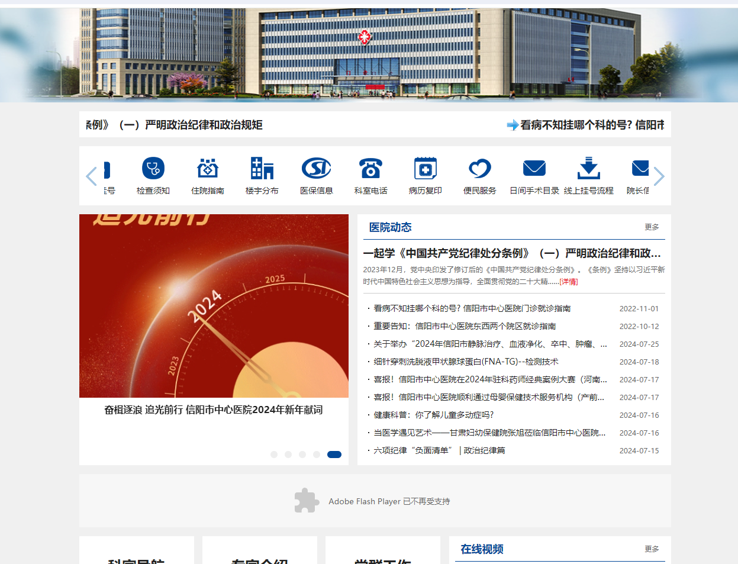
Task: Open 六项纪律"负面清单" 政治纪律篇
Action: pos(440,450)
